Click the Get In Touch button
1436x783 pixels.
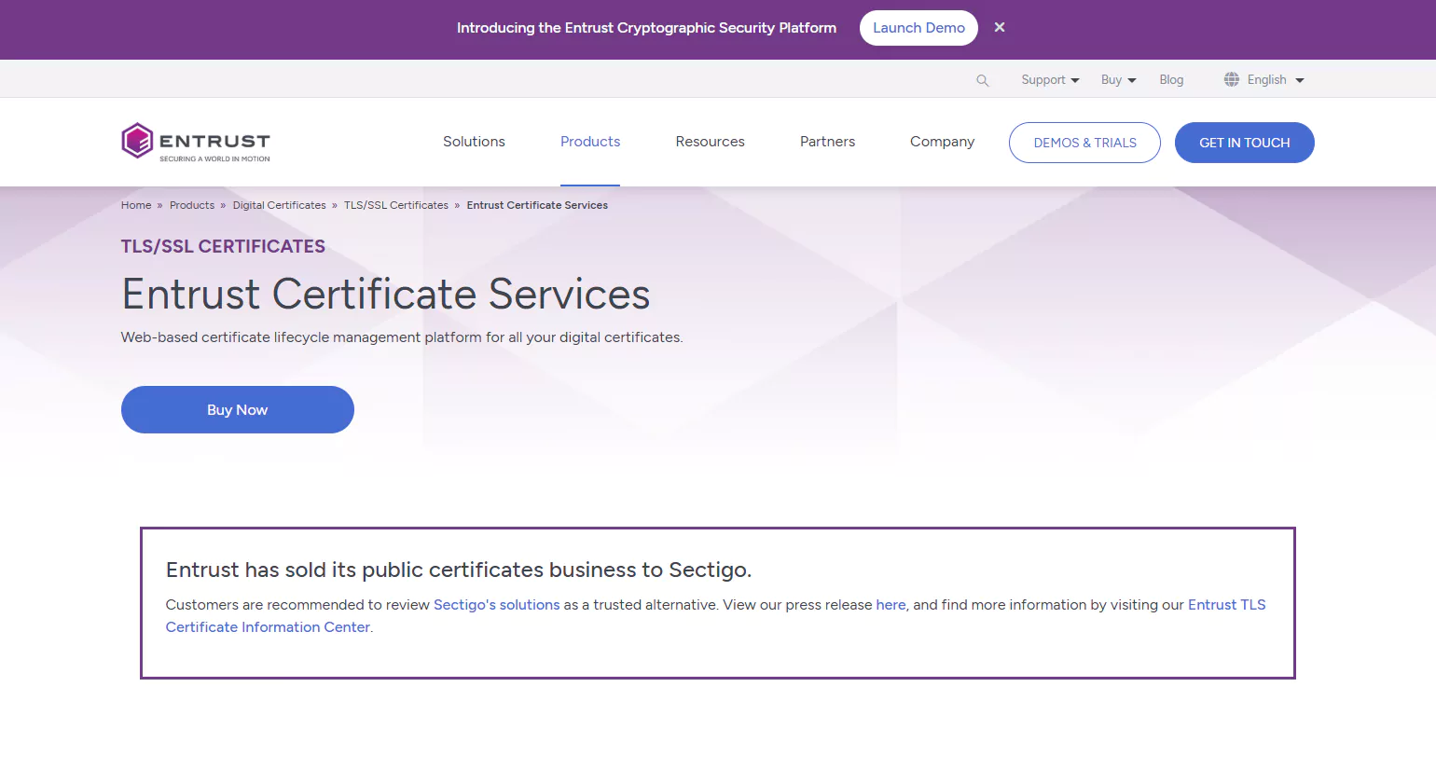click(1244, 143)
